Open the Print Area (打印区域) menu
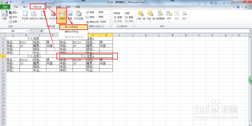The height and width of the screenshot is (126, 252). point(53,17)
